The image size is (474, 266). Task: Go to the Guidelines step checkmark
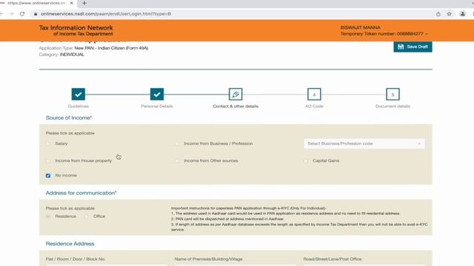[79, 94]
